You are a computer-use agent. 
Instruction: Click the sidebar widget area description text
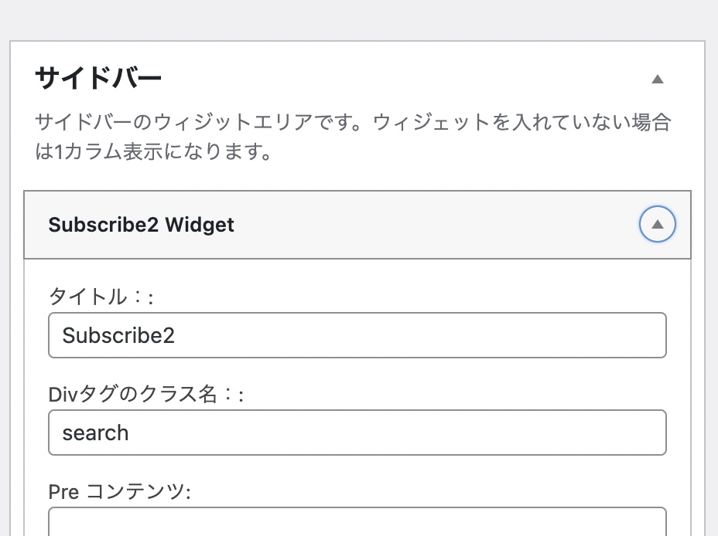click(352, 123)
